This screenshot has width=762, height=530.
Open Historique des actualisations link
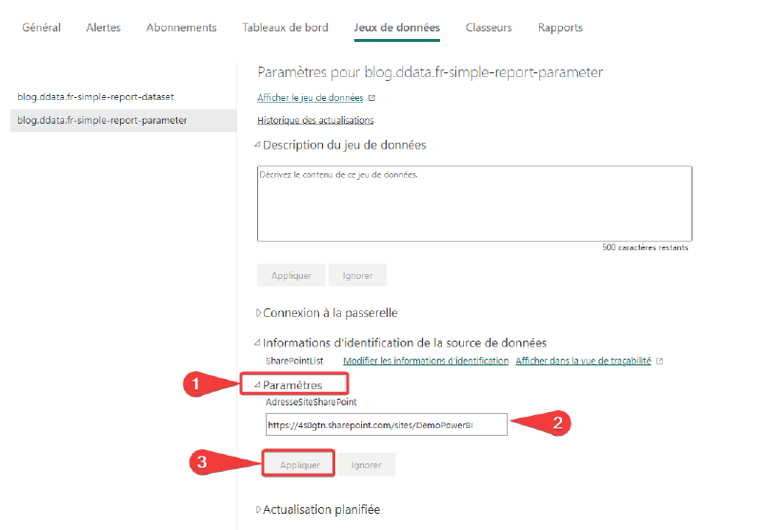coord(315,120)
